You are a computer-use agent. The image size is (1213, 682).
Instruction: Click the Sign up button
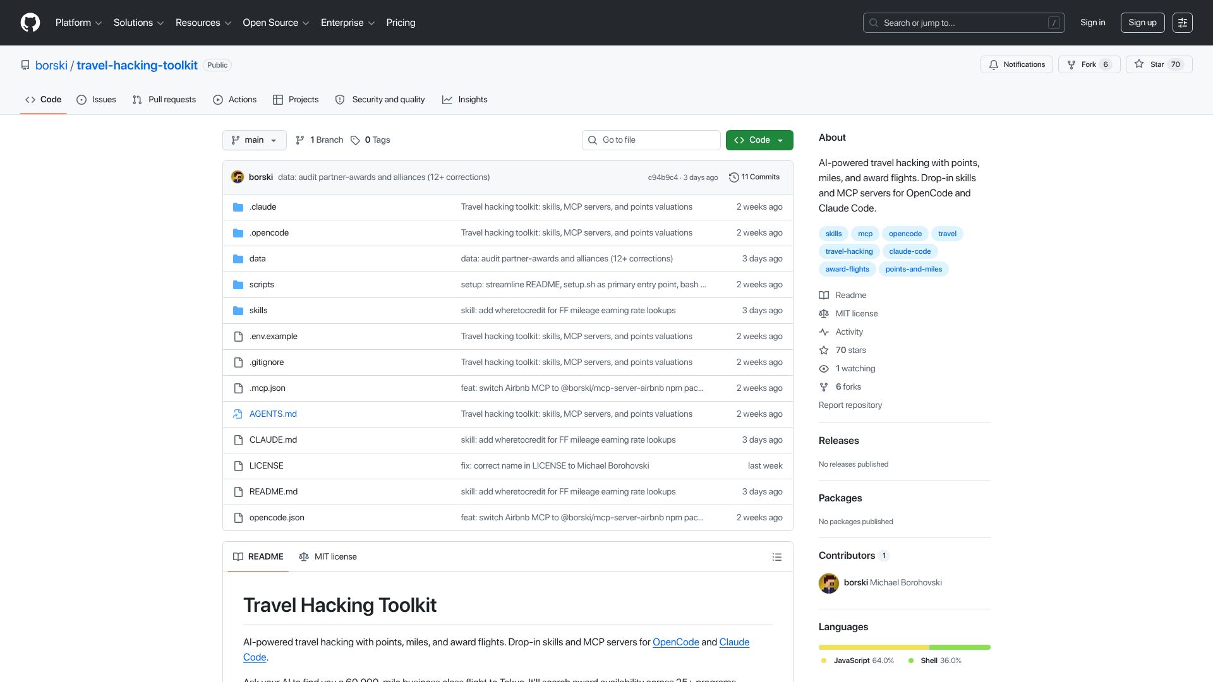pos(1142,23)
